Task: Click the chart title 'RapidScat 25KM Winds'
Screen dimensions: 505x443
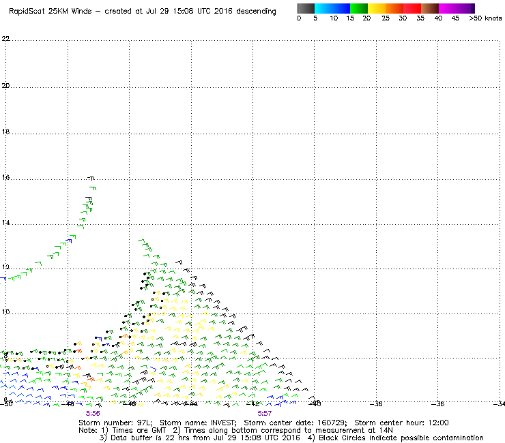Action: tap(50, 12)
